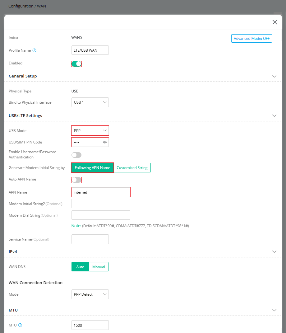Disable the Enabled toggle switch

pyautogui.click(x=76, y=64)
